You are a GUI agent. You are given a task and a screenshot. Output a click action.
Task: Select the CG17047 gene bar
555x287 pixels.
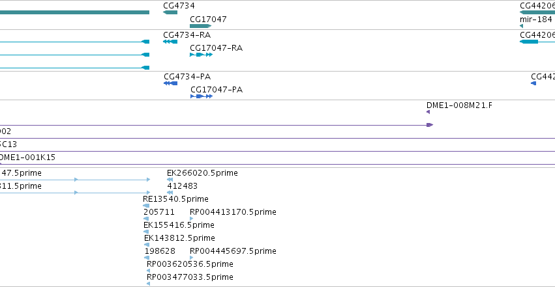coord(201,26)
